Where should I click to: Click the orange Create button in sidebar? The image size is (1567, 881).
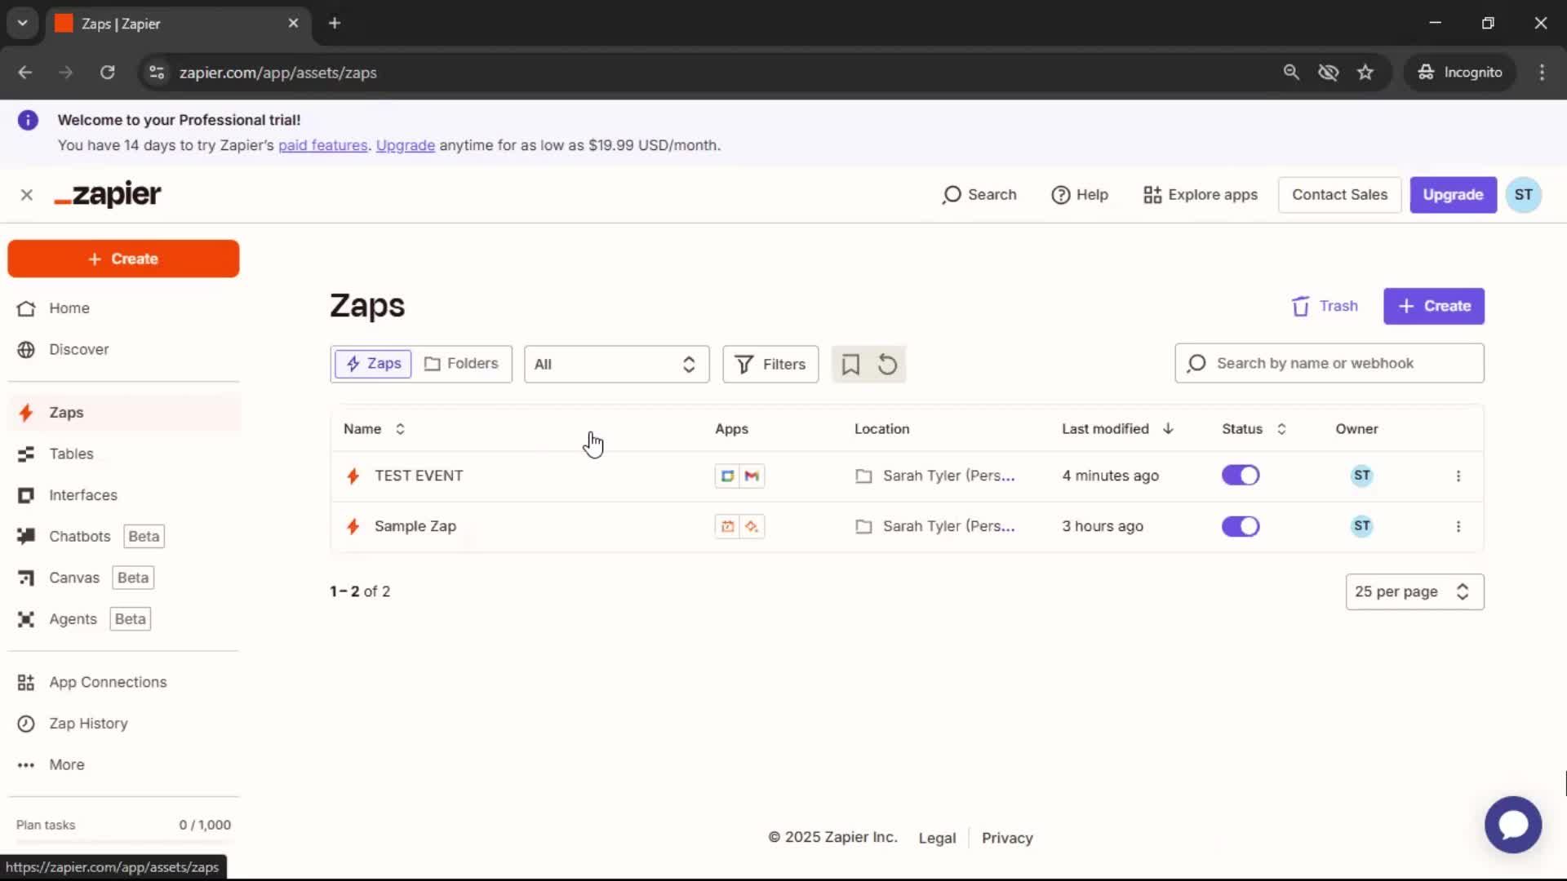coord(123,259)
